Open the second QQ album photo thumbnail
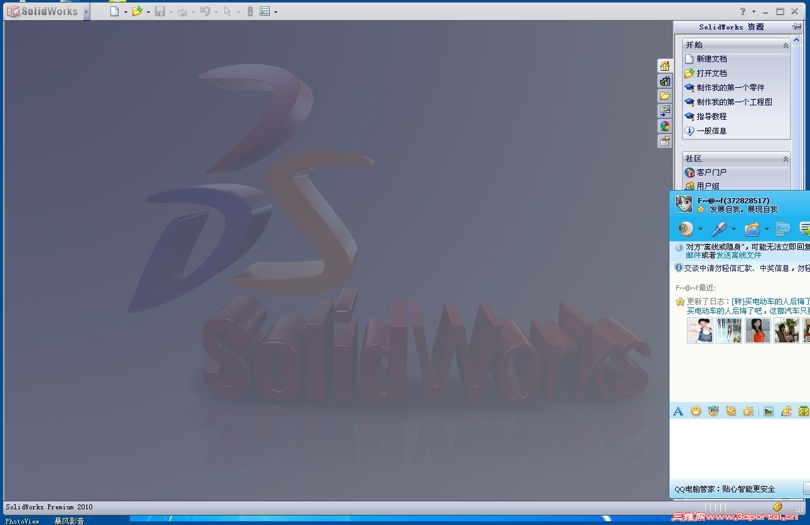This screenshot has height=525, width=810. (728, 331)
